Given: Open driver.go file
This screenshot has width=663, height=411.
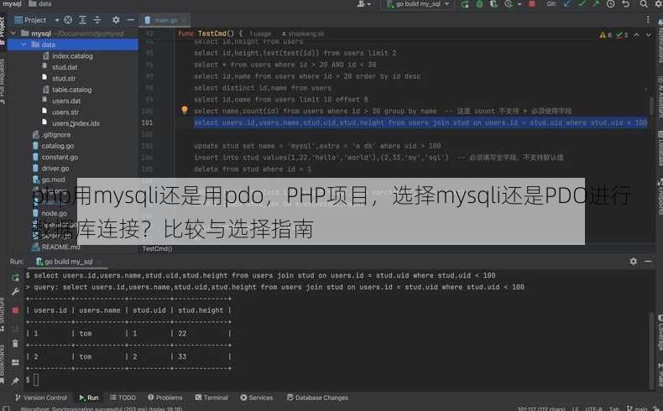Looking at the screenshot, I should pyautogui.click(x=55, y=168).
